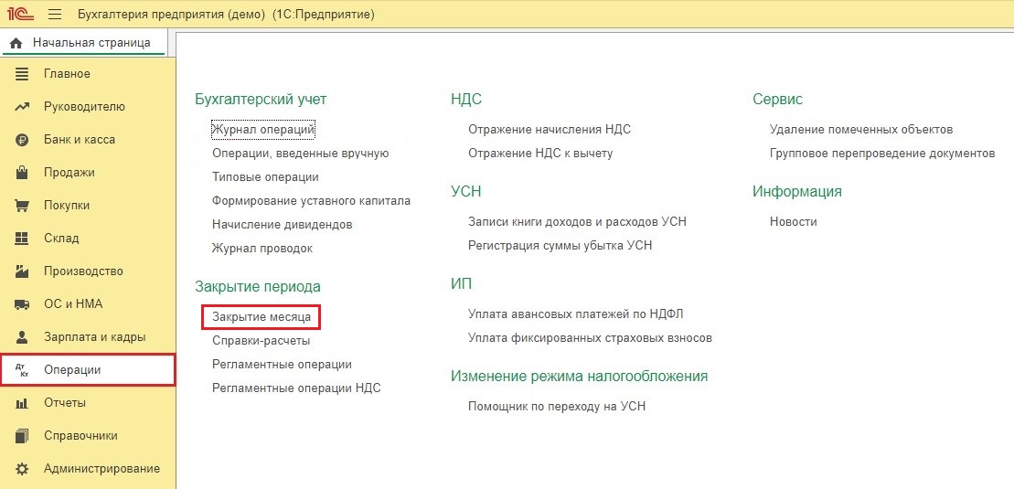This screenshot has width=1014, height=489.
Task: Open the ОС и НМА section
Action: 87,304
